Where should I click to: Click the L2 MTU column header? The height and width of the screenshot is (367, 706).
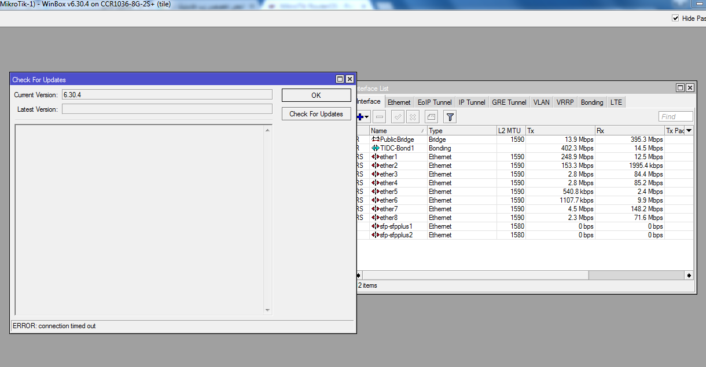tap(511, 131)
